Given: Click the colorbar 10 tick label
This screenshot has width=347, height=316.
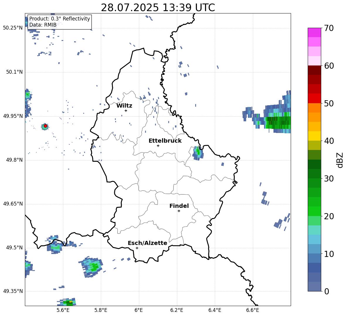Looking at the screenshot, I should [x=329, y=254].
